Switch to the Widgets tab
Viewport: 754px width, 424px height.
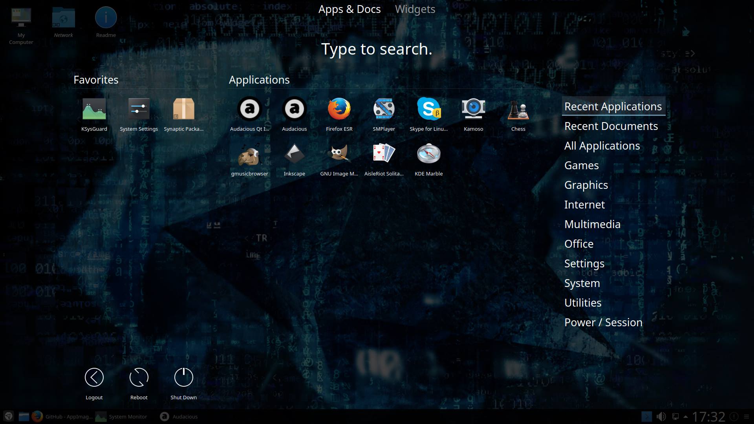(415, 9)
